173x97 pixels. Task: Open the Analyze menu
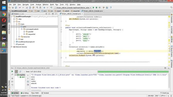point(38,5)
